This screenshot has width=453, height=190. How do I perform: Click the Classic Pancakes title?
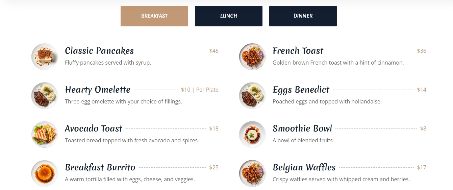point(99,51)
